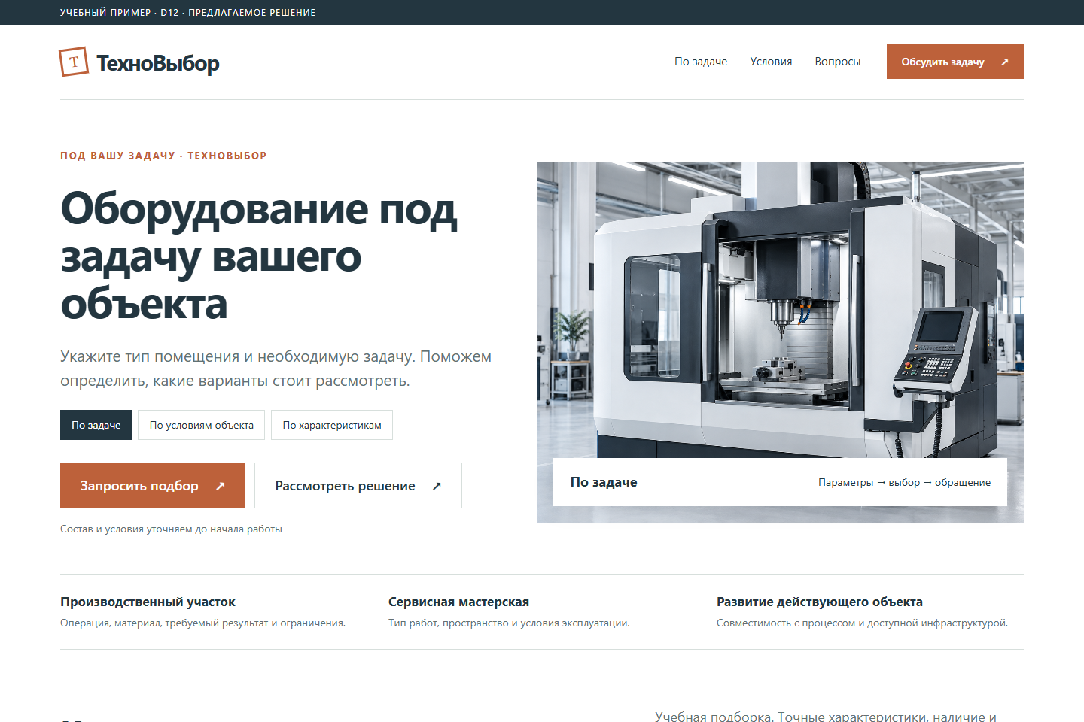This screenshot has height=722, width=1084.
Task: Open the Вопросы navigation link
Action: (x=838, y=62)
